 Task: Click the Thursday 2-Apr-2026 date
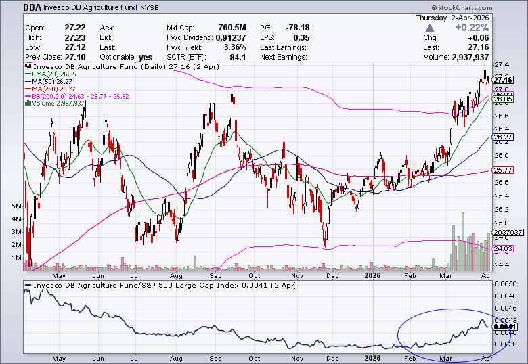tap(452, 18)
